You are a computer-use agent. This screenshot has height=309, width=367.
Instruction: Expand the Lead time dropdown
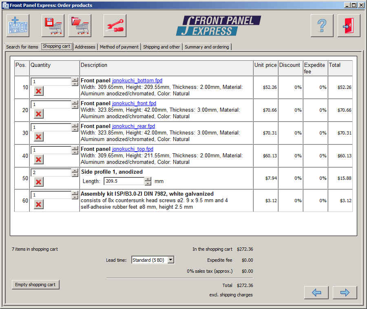[171, 260]
